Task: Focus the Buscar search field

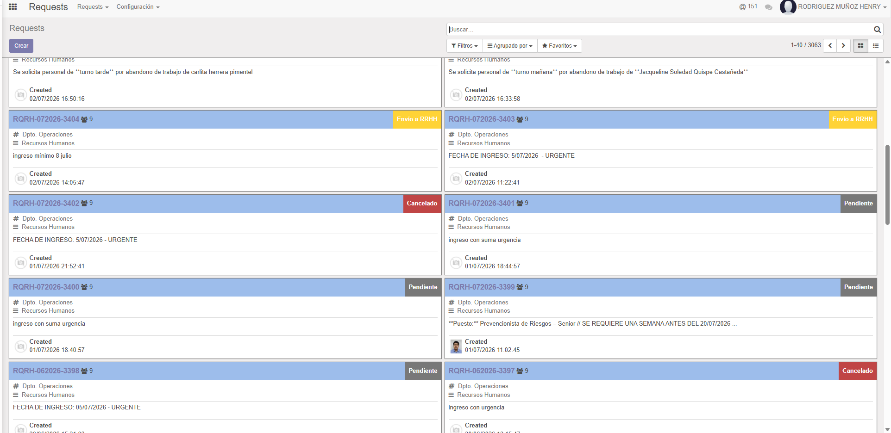Action: pyautogui.click(x=660, y=30)
